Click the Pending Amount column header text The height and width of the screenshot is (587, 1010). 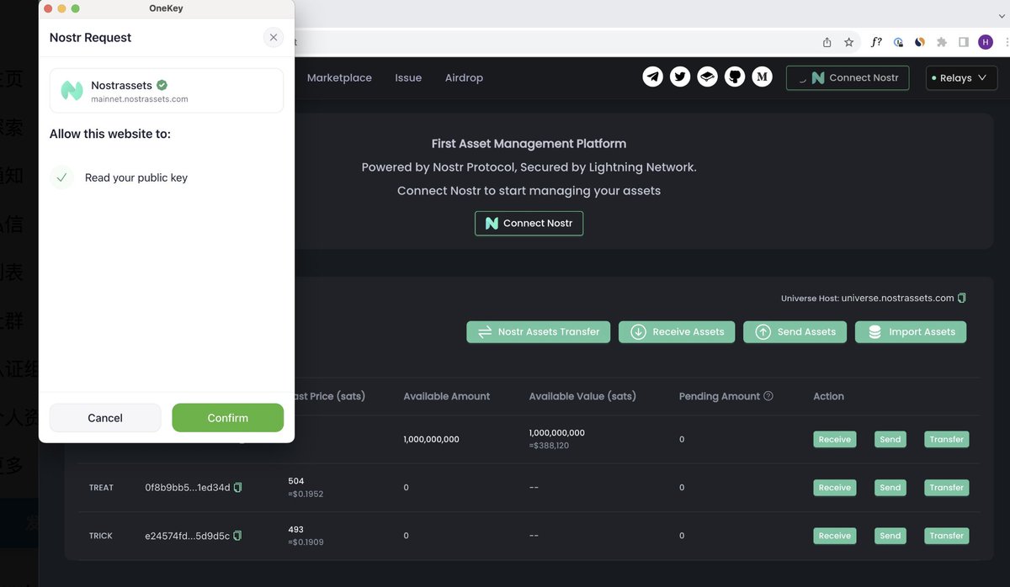(x=720, y=396)
